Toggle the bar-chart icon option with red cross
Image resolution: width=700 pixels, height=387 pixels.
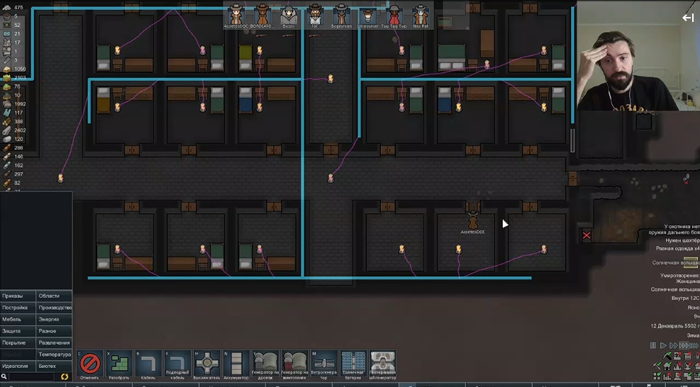tap(667, 376)
